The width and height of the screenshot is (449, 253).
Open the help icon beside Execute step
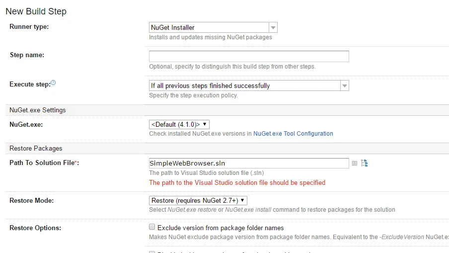(53, 83)
